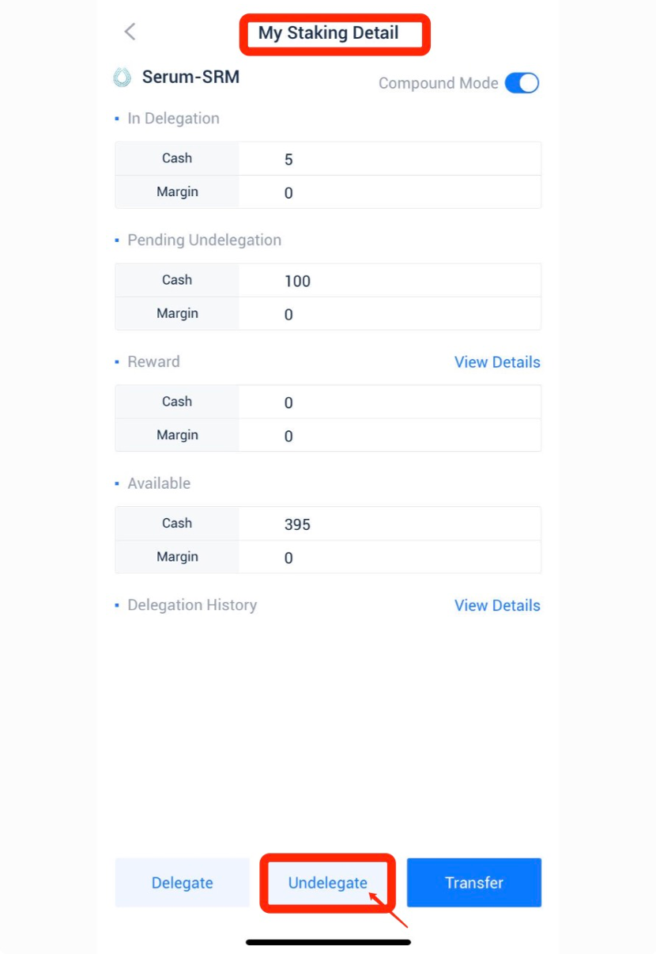Tap the Pending Undelegation section header

point(204,240)
